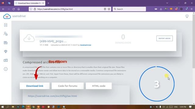This screenshot has height=109, width=195.
Task: Open Windows taskbar search
Action: [8, 107]
